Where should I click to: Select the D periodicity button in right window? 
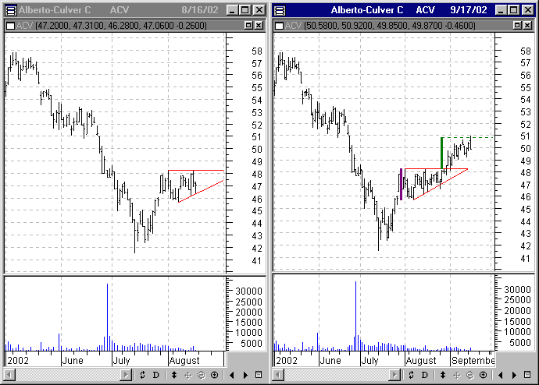(x=424, y=375)
